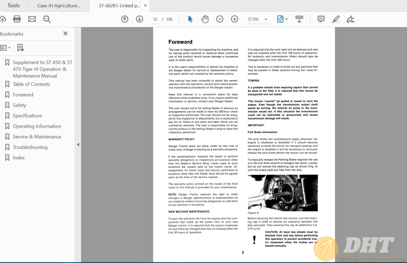This screenshot has width=407, height=263.
Task: Click the WARRANTY POLICY heading
Action: coord(181,139)
